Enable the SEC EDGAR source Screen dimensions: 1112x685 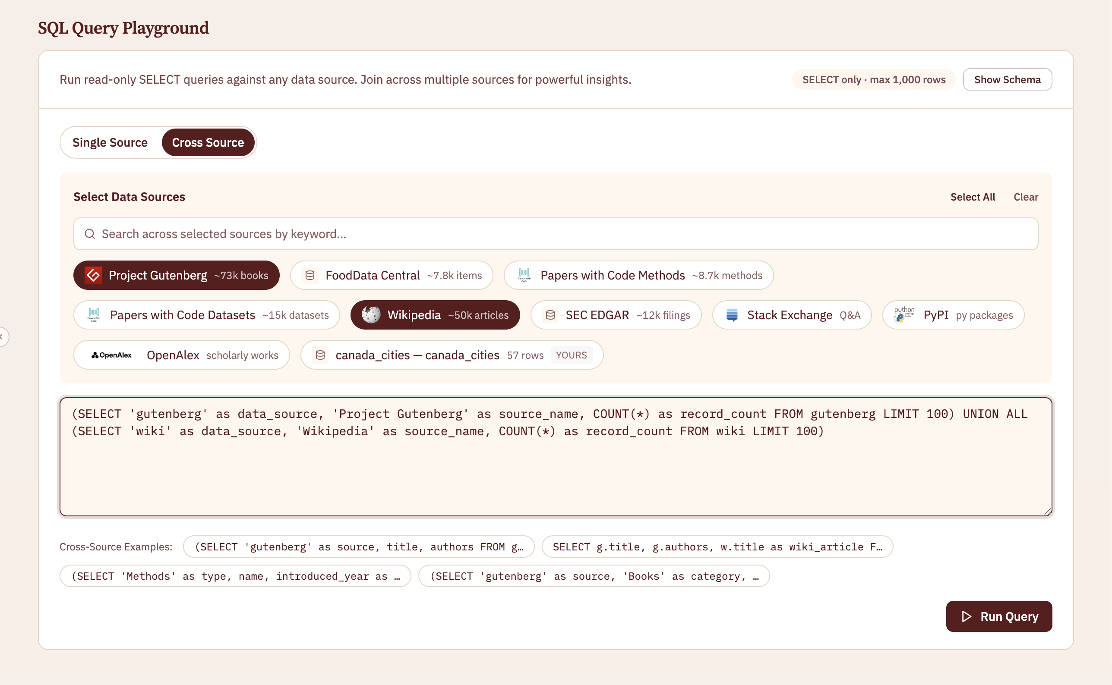pyautogui.click(x=616, y=315)
